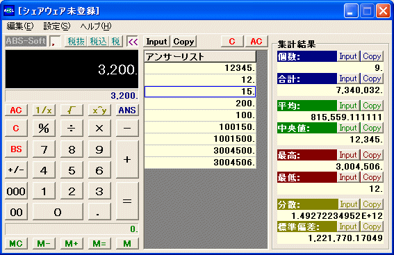This screenshot has height=255, width=394.
Task: Click the 税込 tax-included button
Action: point(98,42)
